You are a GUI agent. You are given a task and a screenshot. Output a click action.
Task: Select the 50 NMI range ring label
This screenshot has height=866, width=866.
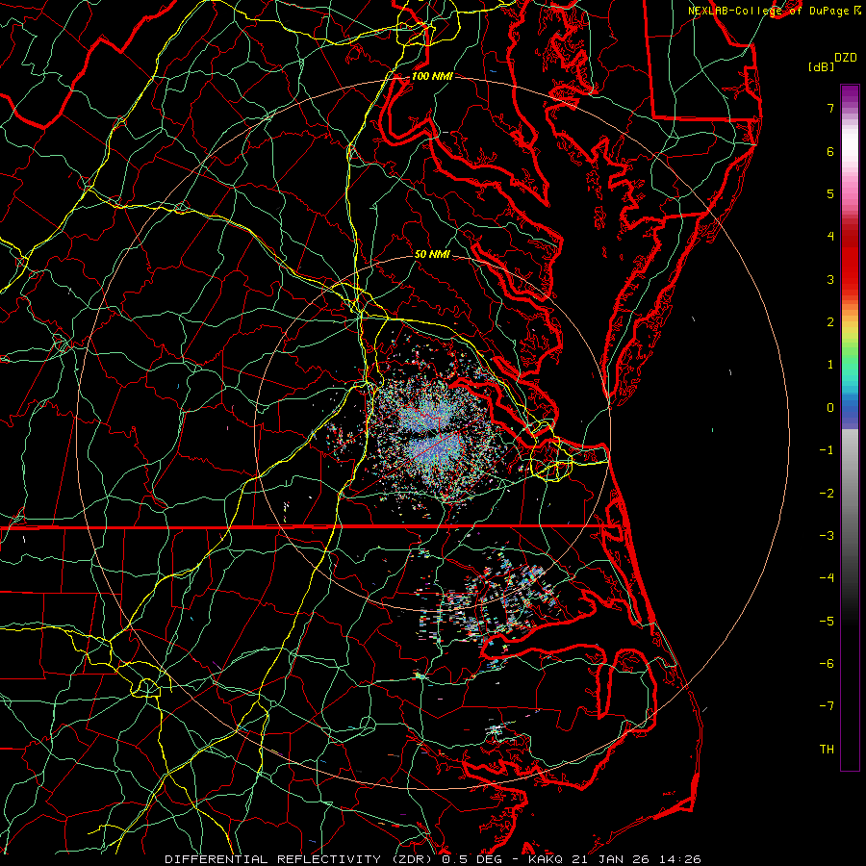pos(432,254)
